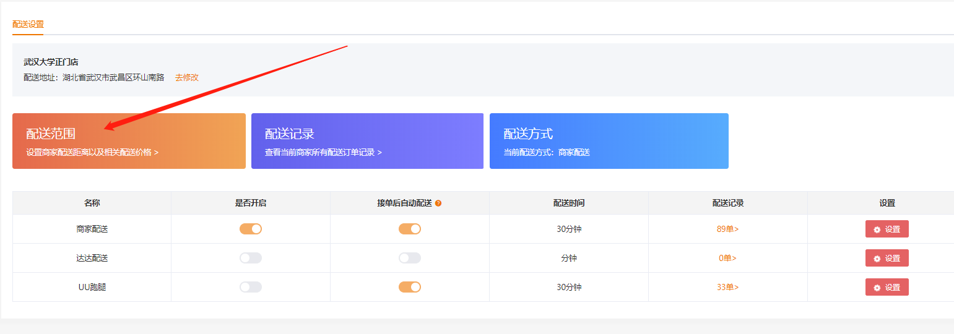Open the 配送方式 blue card
The height and width of the screenshot is (334, 954).
(x=609, y=141)
